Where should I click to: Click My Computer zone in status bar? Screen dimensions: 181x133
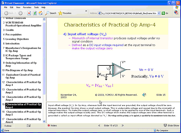[161, 131]
